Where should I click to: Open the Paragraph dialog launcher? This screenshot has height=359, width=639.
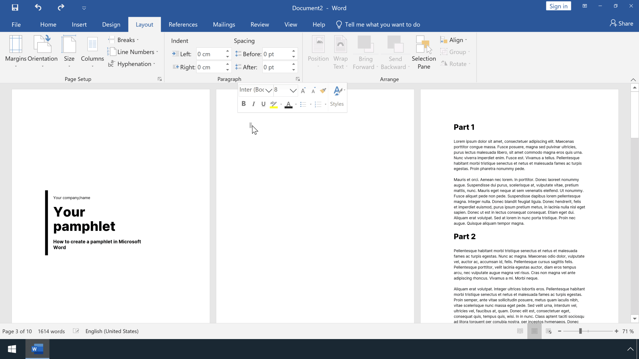[298, 79]
